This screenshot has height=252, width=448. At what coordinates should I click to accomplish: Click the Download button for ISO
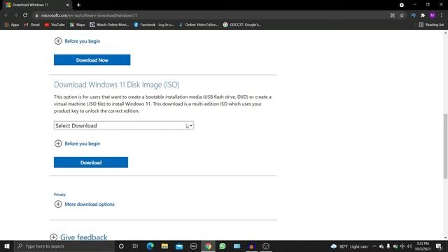(91, 162)
